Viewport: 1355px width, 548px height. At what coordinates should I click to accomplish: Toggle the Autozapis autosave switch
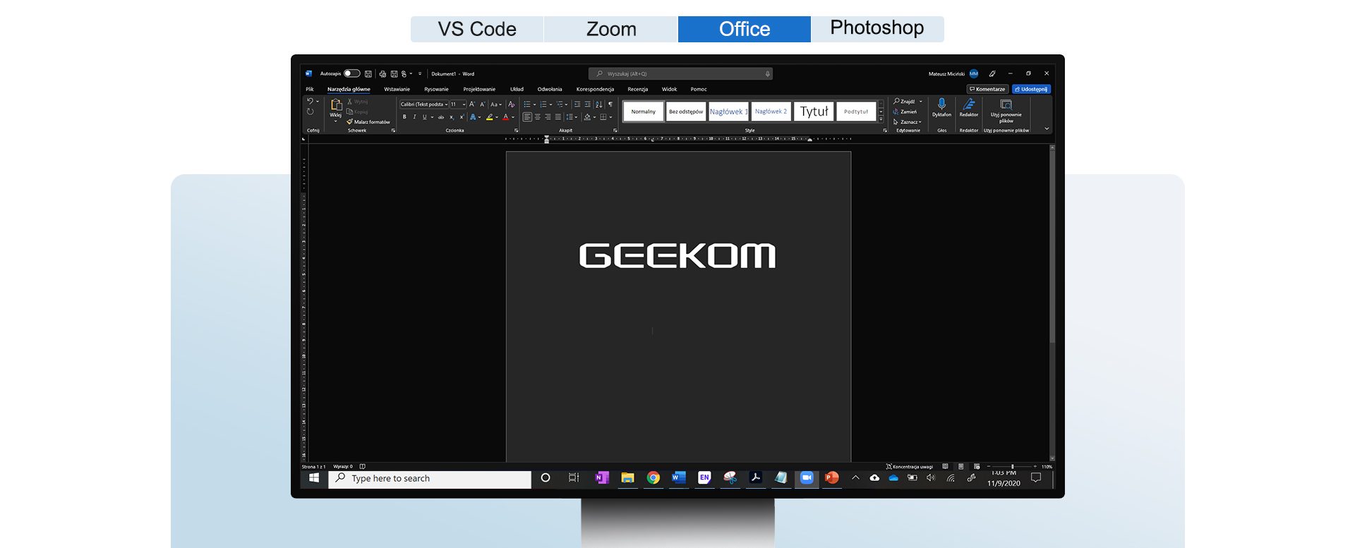coord(351,73)
